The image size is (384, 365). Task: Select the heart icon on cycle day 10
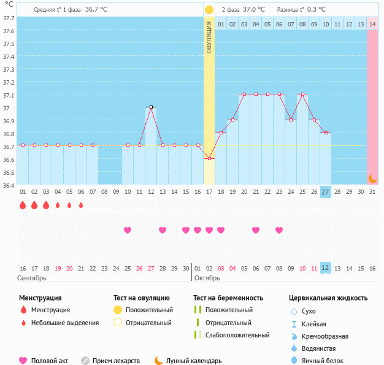click(128, 230)
